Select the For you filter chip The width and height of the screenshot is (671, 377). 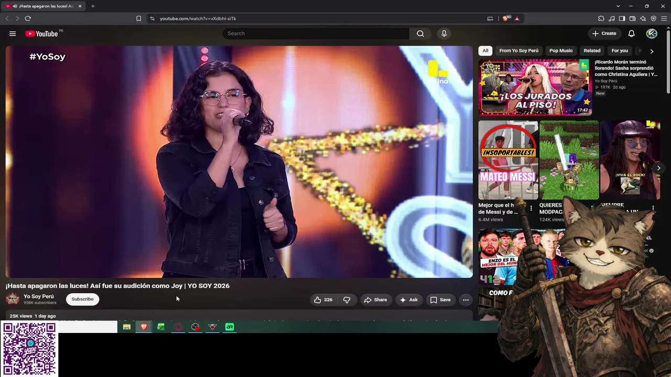pyautogui.click(x=620, y=51)
